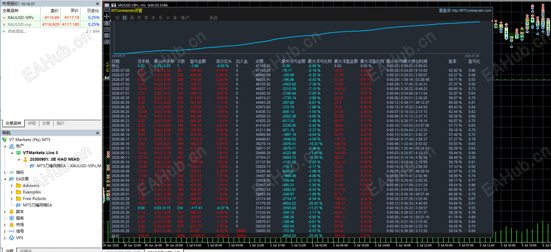Switch to 详细 tab in Market Watch
The width and height of the screenshot is (551, 252).
32,123
